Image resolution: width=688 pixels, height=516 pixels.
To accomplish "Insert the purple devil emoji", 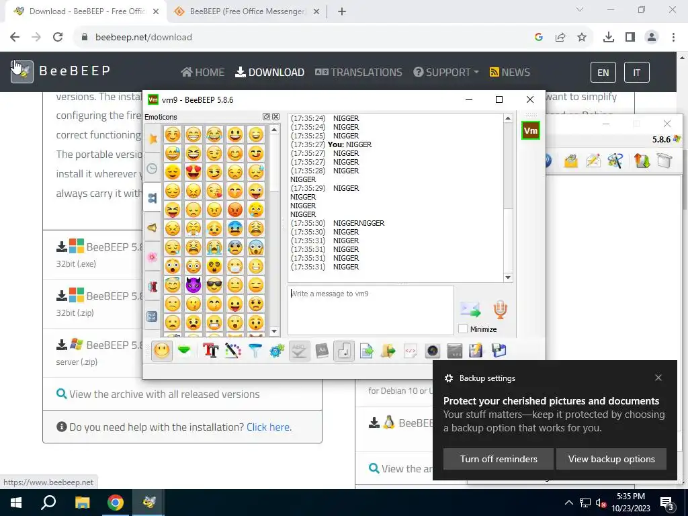I will (x=193, y=285).
